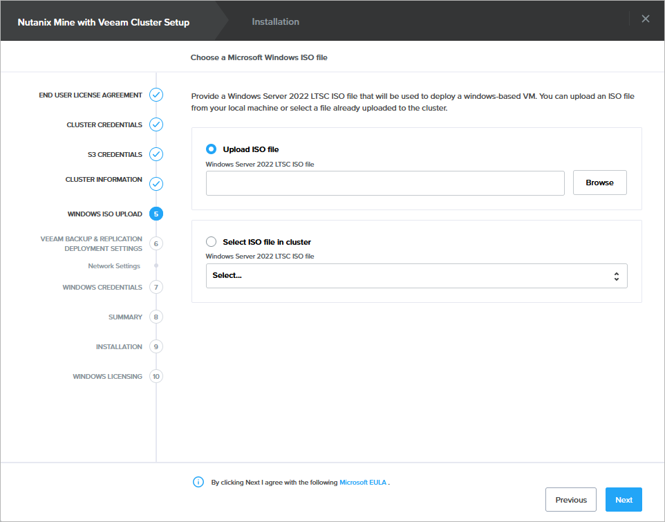
Task: Click the Network Settings sub-step dot
Action: click(x=156, y=265)
